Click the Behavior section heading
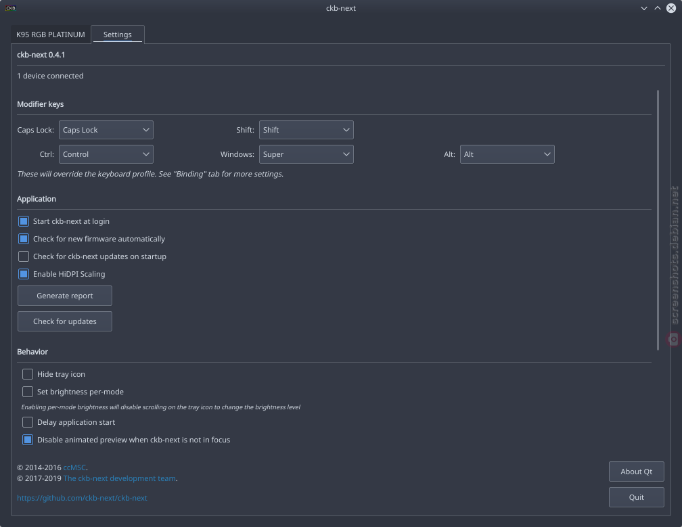This screenshot has width=682, height=527. pos(32,352)
